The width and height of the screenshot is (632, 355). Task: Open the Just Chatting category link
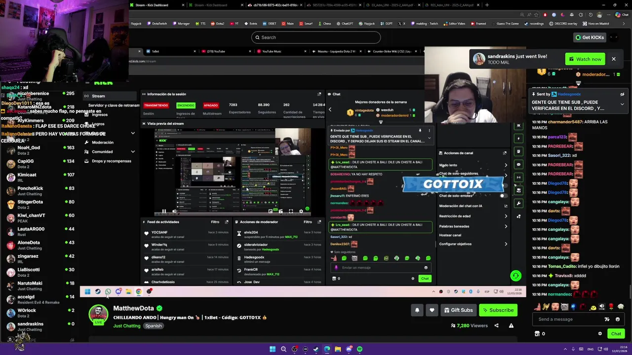(127, 326)
